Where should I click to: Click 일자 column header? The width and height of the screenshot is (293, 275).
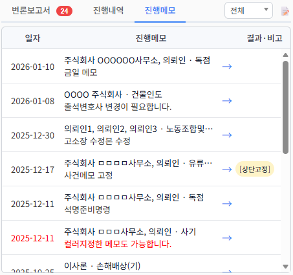tap(32, 38)
